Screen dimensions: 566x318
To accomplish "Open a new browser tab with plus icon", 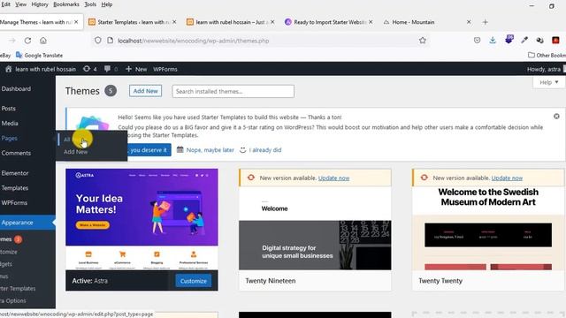I will 486,22.
